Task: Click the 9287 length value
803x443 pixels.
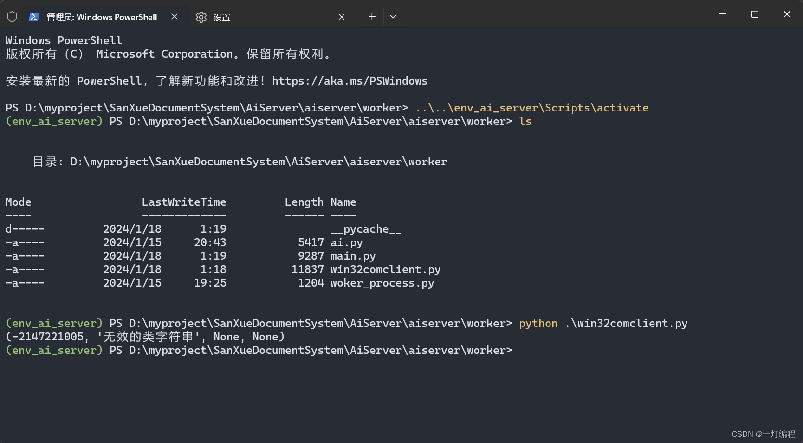Action: (311, 256)
